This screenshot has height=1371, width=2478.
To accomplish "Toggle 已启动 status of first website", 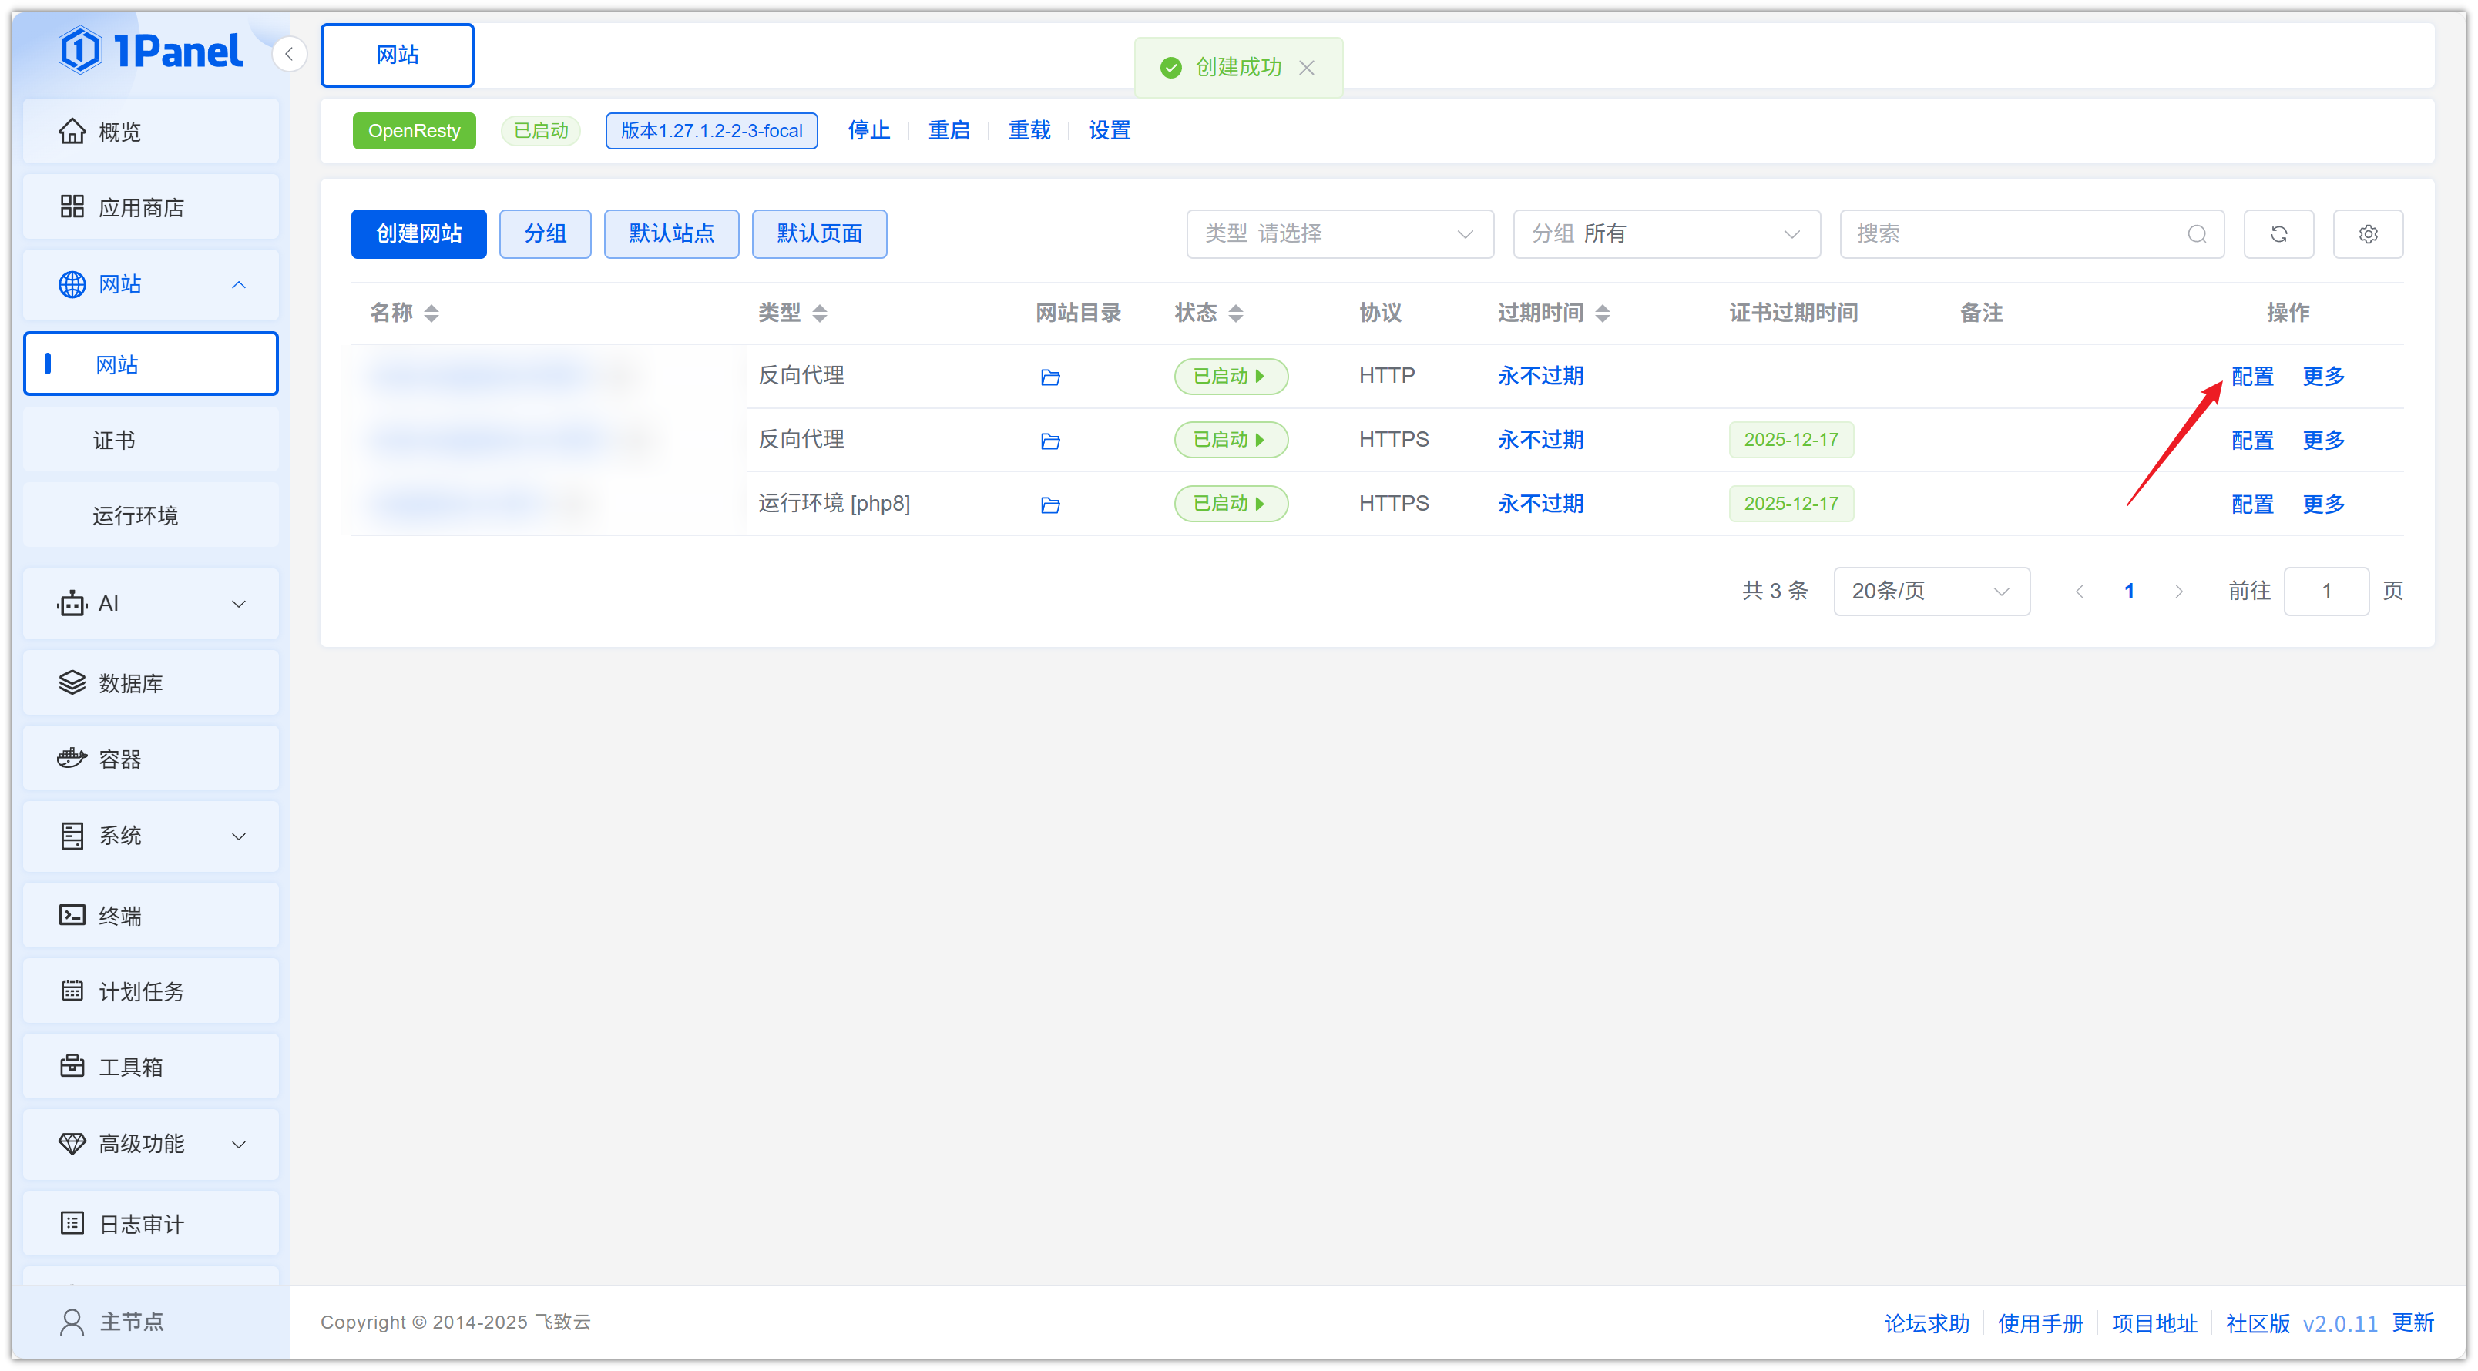I will pos(1230,376).
